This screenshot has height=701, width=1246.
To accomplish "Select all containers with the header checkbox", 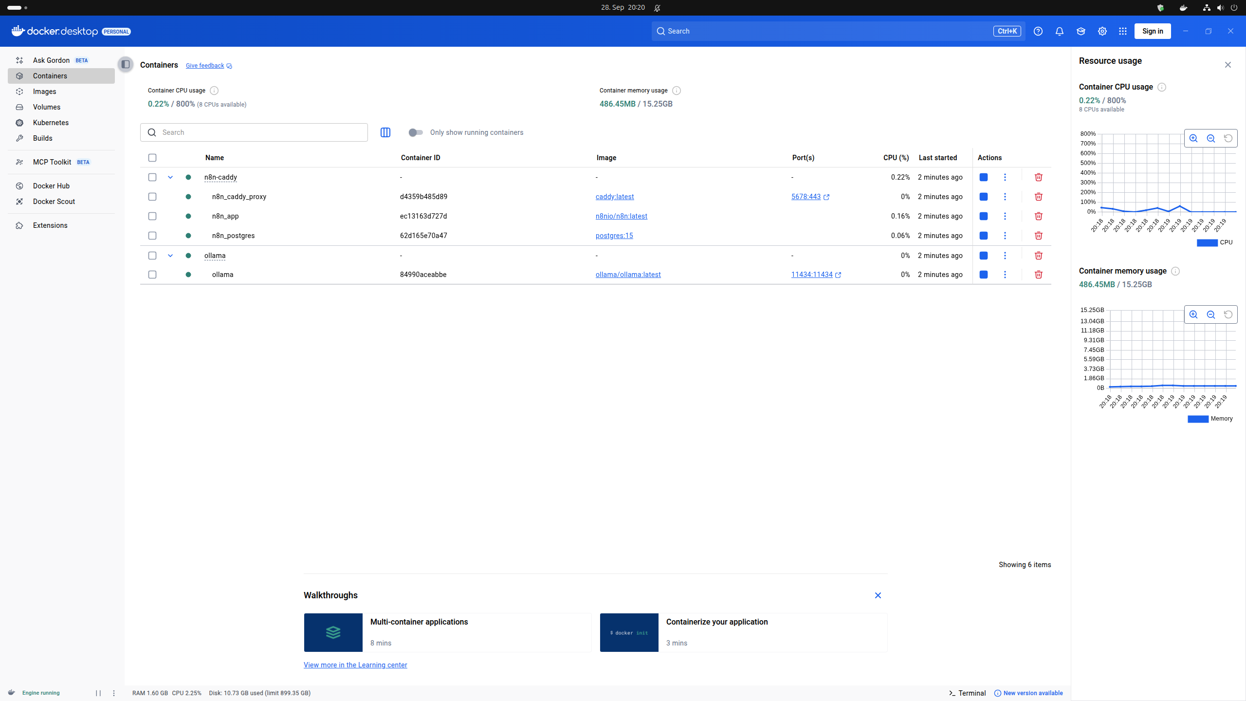I will (152, 157).
